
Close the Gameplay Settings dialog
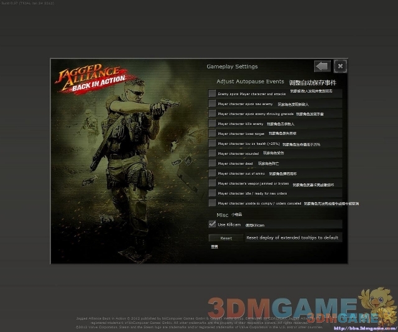[x=340, y=67]
